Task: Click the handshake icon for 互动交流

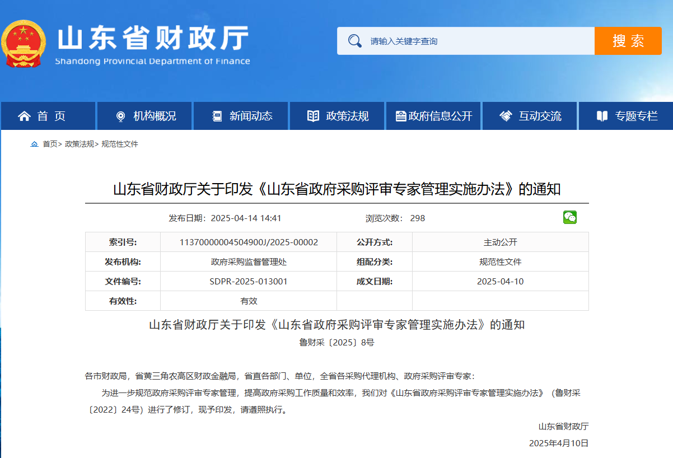Action: [506, 116]
